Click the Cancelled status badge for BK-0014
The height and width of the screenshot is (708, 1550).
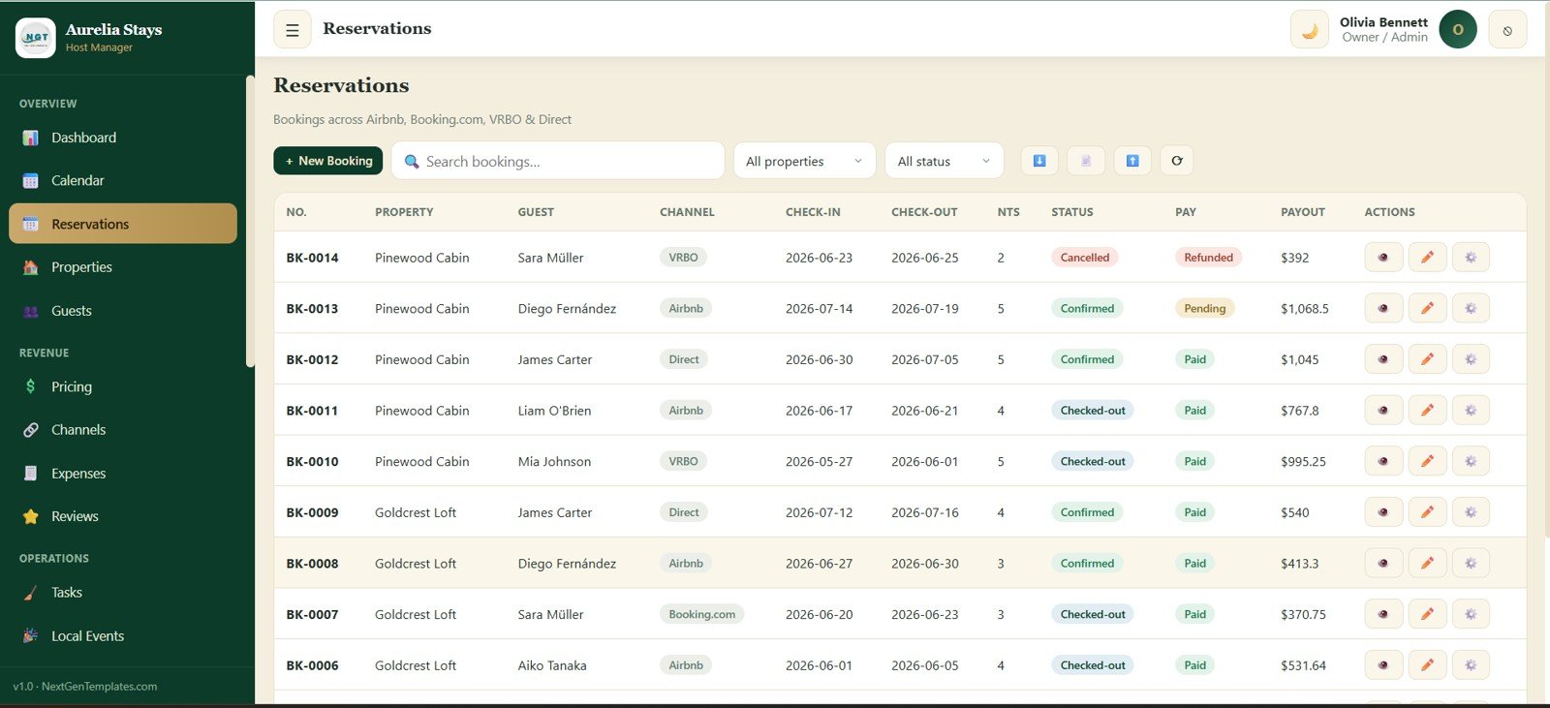(1085, 258)
